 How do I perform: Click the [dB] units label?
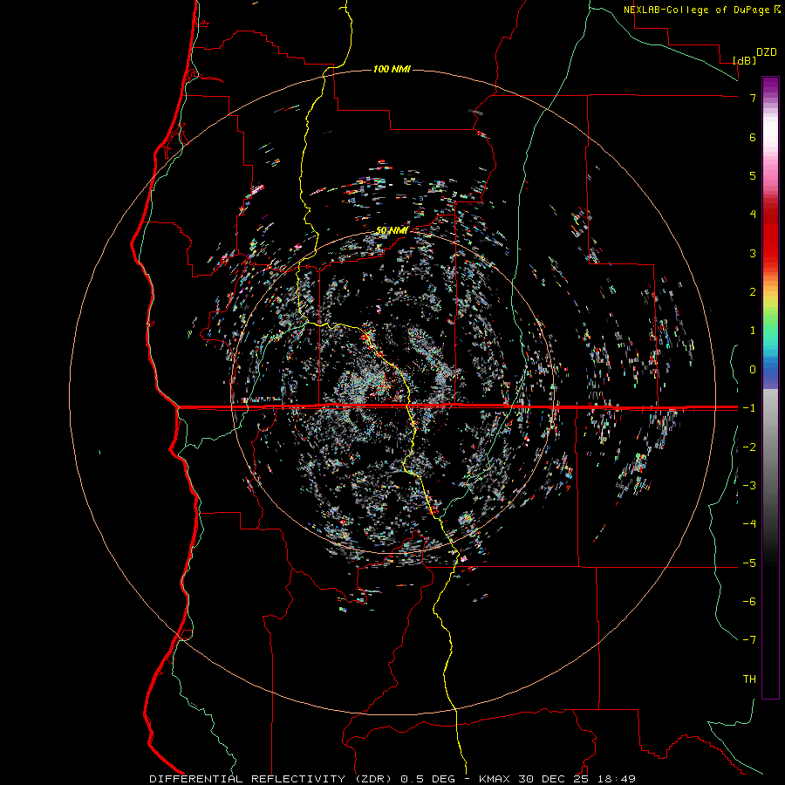click(744, 60)
